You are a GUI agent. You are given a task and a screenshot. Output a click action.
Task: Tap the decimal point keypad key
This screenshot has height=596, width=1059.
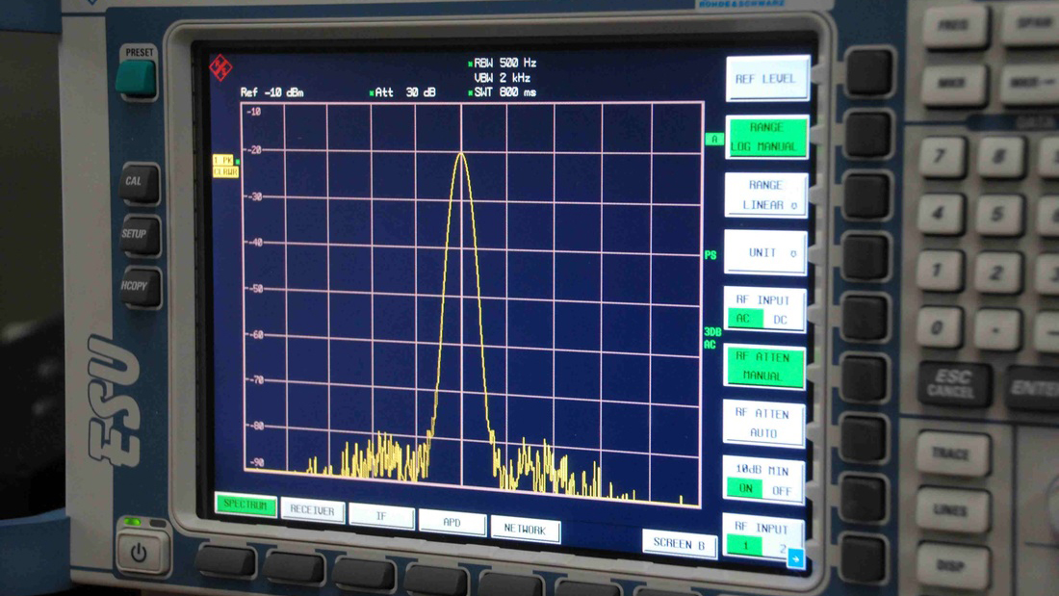996,330
